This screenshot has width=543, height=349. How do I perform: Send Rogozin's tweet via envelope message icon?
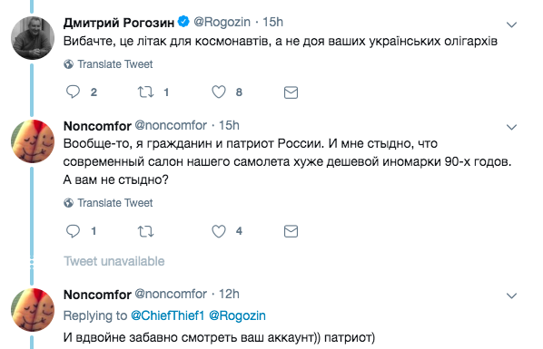[291, 92]
